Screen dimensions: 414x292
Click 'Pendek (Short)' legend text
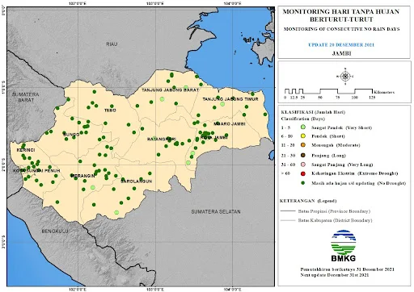click(x=328, y=136)
